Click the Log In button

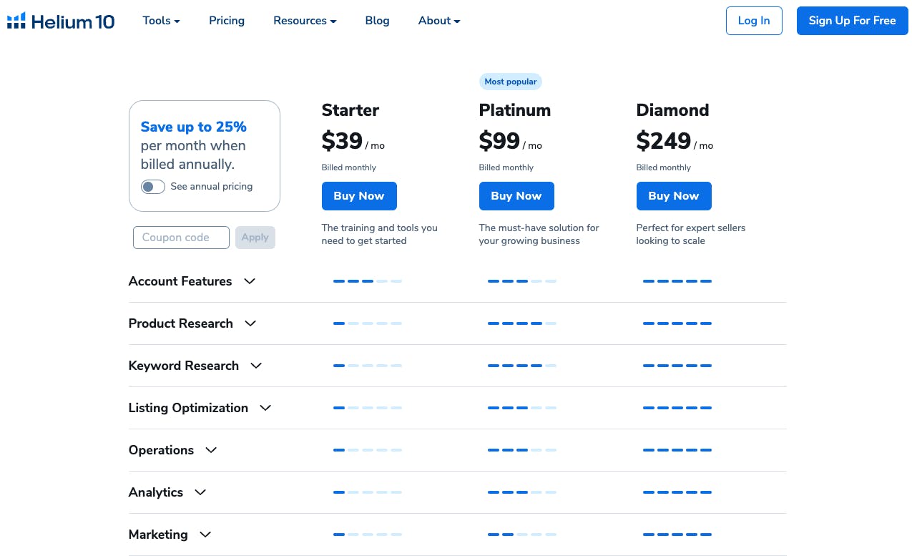click(754, 21)
